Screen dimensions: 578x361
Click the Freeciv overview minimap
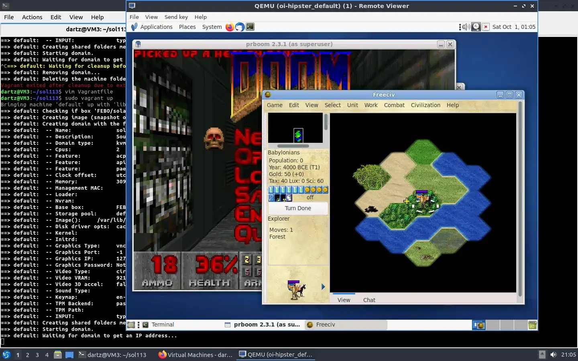[295, 128]
